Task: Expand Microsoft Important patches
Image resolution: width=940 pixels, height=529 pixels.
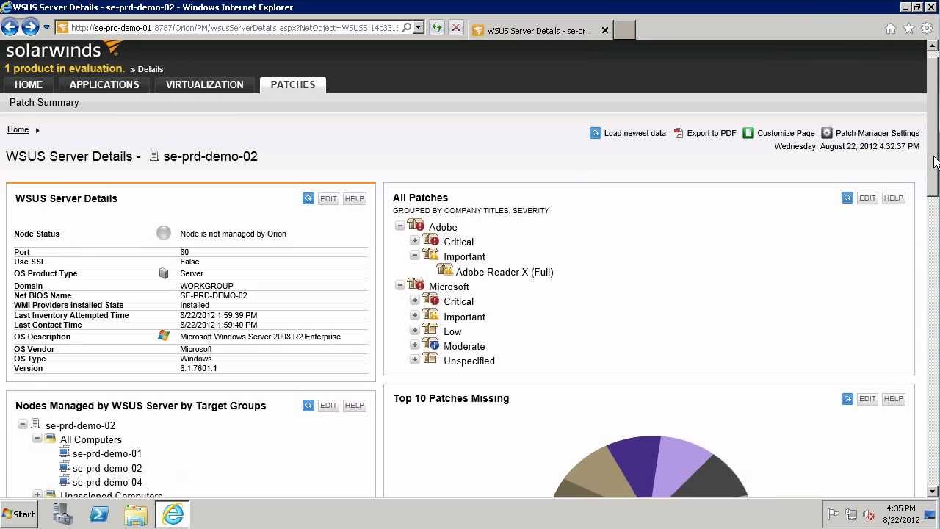Action: click(415, 316)
